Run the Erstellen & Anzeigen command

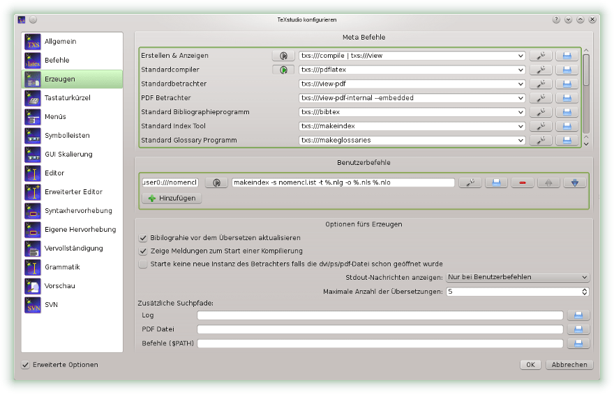tap(283, 56)
